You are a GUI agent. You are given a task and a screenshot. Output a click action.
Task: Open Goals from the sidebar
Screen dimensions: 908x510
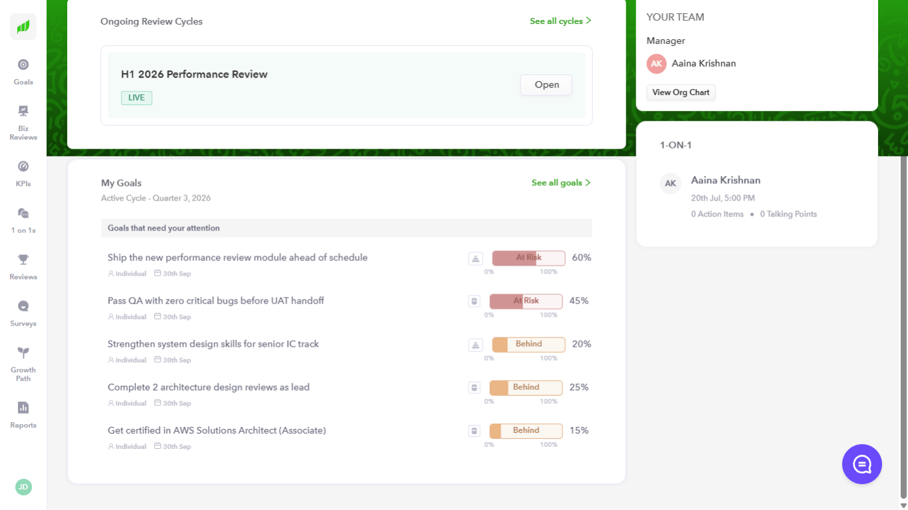click(23, 72)
